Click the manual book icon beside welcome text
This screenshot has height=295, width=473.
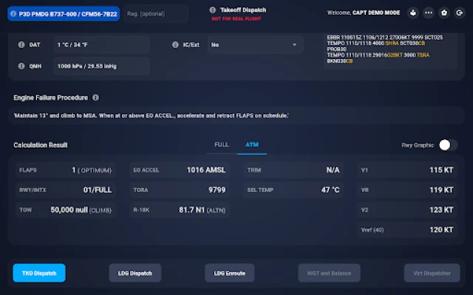click(412, 13)
